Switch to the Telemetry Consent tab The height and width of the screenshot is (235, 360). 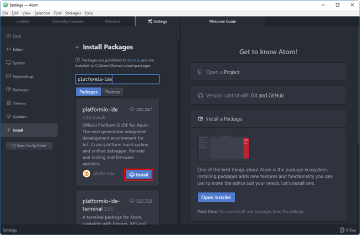[x=68, y=22]
